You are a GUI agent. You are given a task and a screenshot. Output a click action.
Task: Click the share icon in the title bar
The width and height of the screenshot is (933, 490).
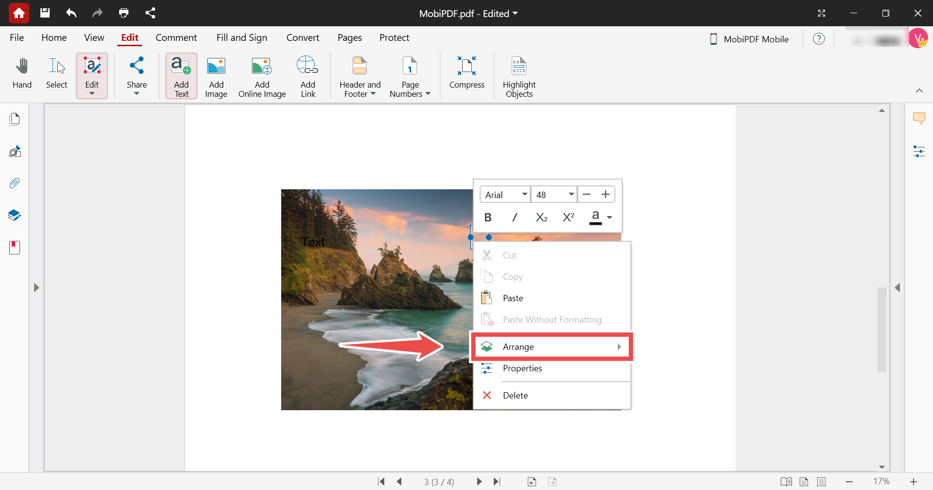click(x=150, y=13)
